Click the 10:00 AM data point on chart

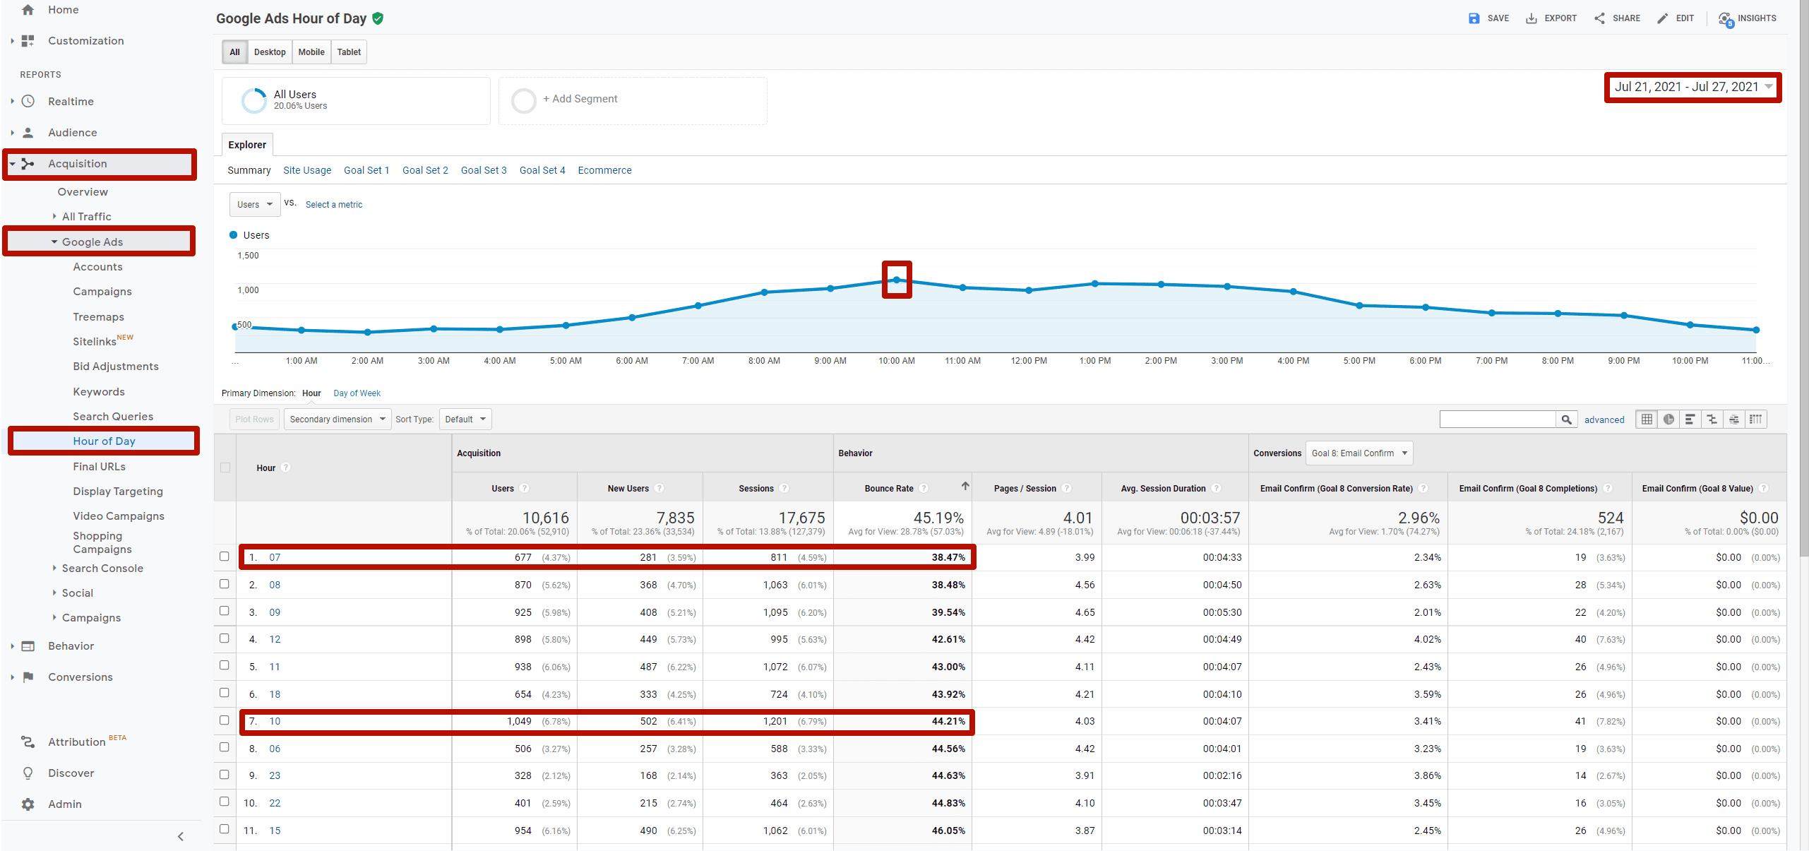[897, 280]
